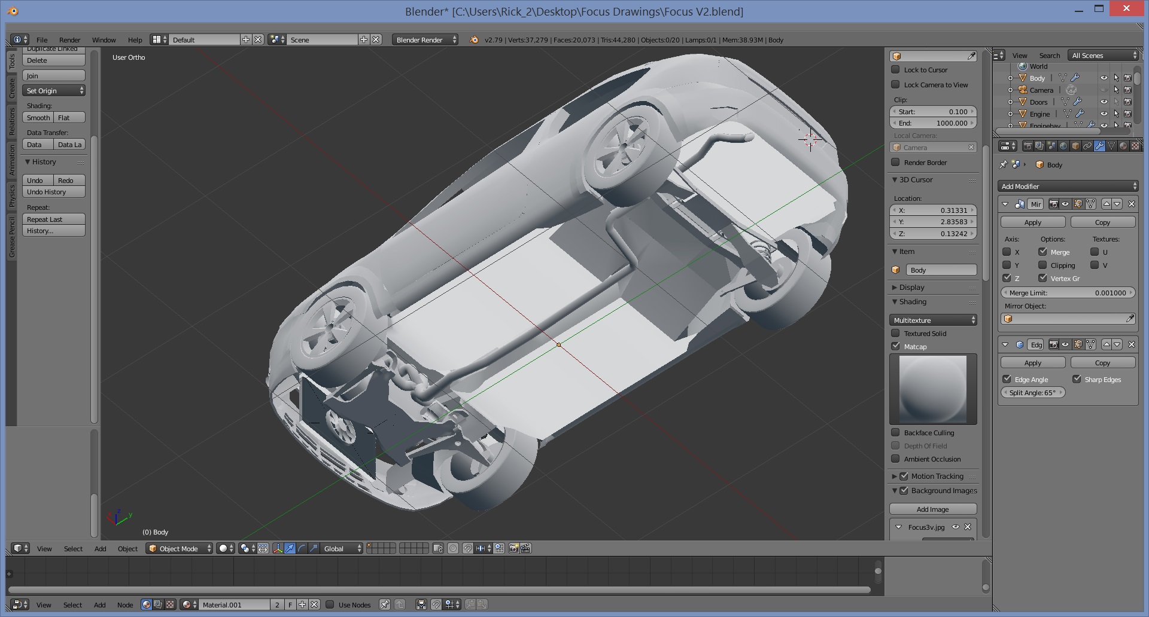Open the Add Modifier dropdown
Image resolution: width=1149 pixels, height=617 pixels.
coord(1068,186)
